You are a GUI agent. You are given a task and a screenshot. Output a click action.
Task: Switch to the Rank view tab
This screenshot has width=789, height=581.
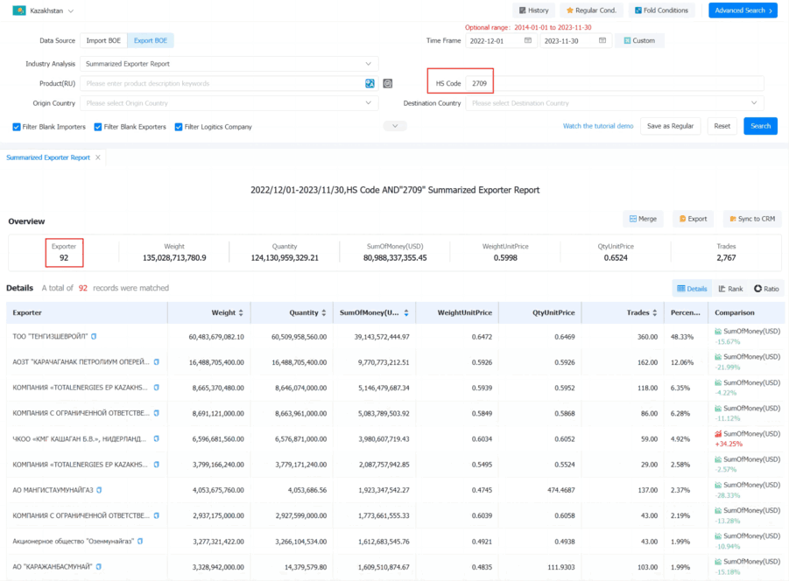[x=730, y=289]
